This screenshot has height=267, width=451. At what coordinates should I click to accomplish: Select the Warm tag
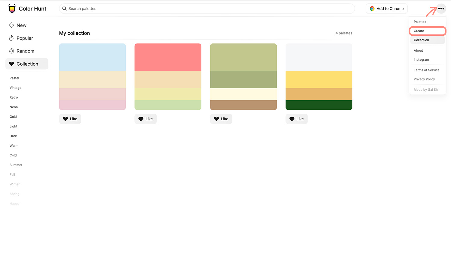[x=14, y=146]
